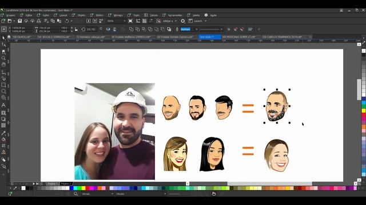
Task: Click the Mirror horizontally icon
Action: click(x=108, y=29)
